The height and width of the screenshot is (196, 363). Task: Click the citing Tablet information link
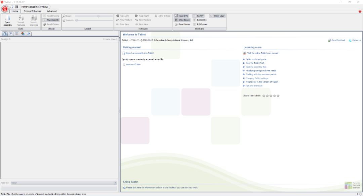click(x=162, y=188)
